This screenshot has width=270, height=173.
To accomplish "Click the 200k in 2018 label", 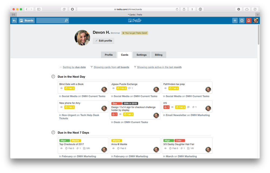I will tap(130, 104).
